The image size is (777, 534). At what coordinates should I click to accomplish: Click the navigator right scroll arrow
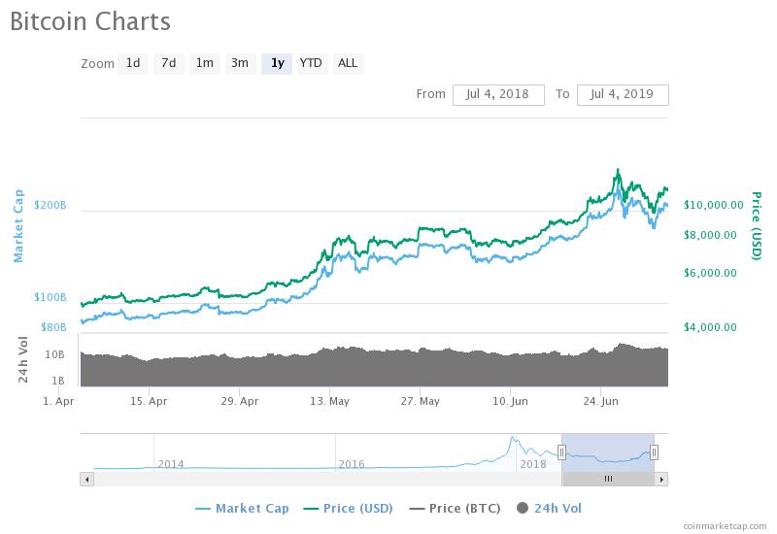(x=661, y=479)
